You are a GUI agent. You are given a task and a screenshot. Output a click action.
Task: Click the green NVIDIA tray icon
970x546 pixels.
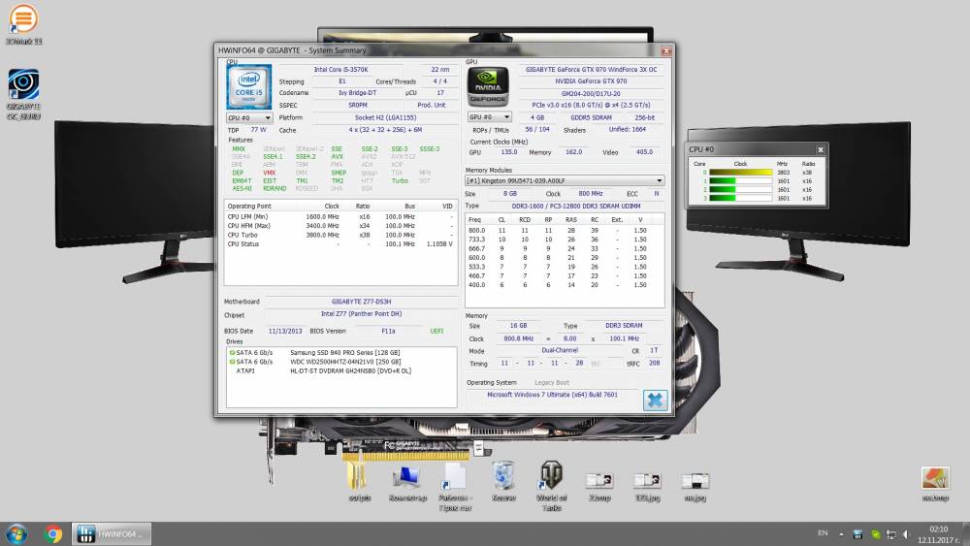coord(875,533)
